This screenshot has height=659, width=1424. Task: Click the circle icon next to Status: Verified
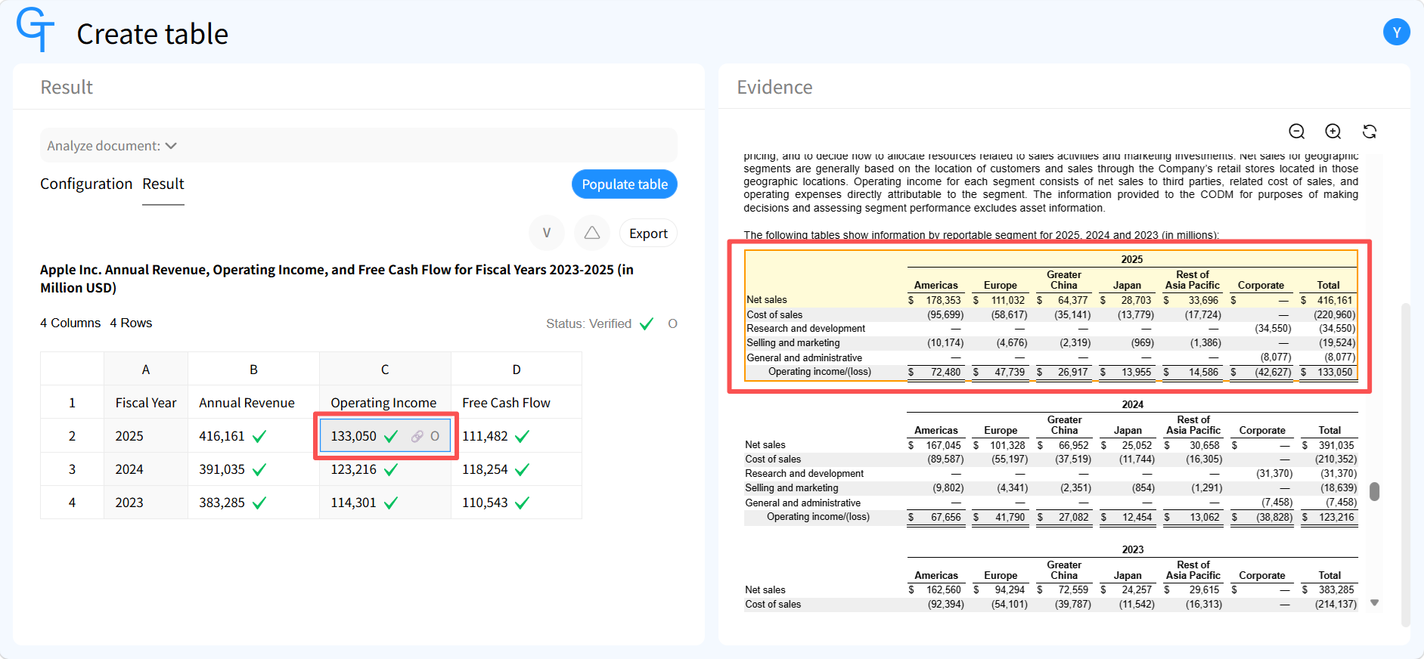(x=672, y=323)
